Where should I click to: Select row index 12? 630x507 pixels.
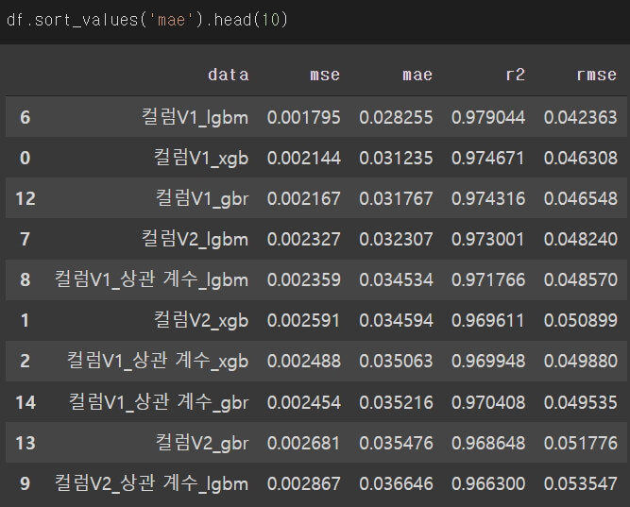coord(26,198)
